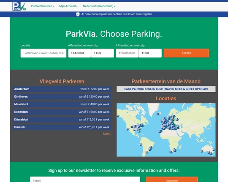
Task: Click the Locaties world map
Action: 166,130
